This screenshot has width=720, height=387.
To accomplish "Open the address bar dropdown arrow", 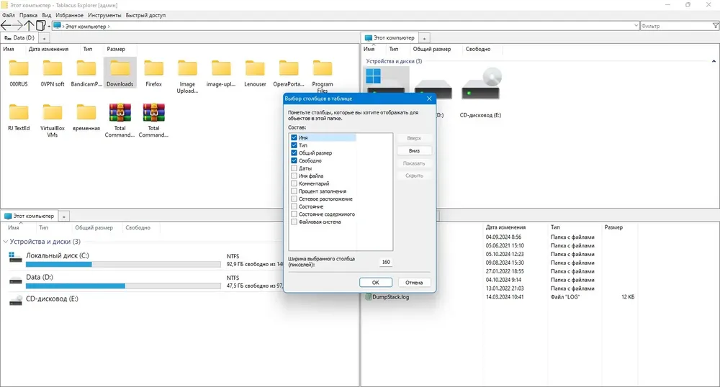I will point(636,26).
